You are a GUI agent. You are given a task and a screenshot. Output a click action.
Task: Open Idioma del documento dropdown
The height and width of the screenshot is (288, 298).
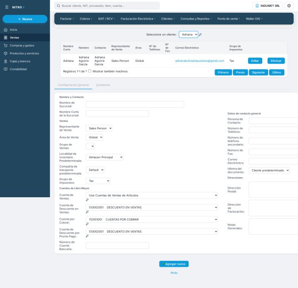click(269, 170)
